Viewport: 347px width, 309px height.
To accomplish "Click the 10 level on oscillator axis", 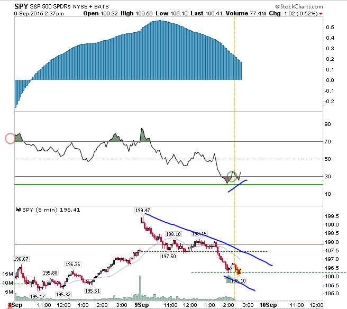I will click(328, 194).
